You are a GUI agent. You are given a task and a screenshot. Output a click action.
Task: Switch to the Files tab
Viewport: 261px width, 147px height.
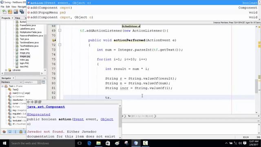click(18, 18)
